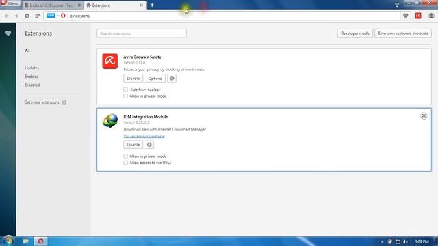The width and height of the screenshot is (438, 246).
Task: Open the user account icon in toolbar
Action: click(431, 16)
